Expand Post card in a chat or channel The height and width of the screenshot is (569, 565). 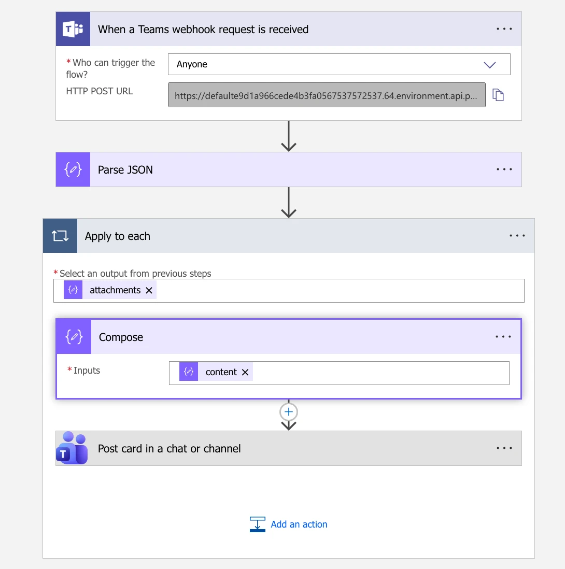point(289,448)
